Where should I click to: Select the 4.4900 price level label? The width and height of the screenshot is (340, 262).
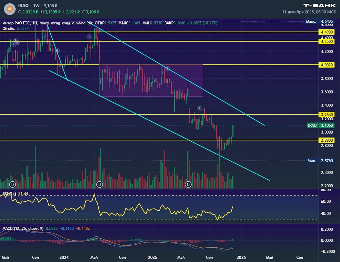(x=326, y=32)
